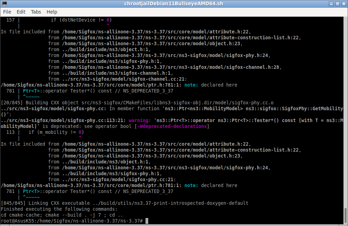
Task: Click 'from ../build/include/ns3/sigfox-channel.h:1,' line
Action: pyautogui.click(x=111, y=73)
